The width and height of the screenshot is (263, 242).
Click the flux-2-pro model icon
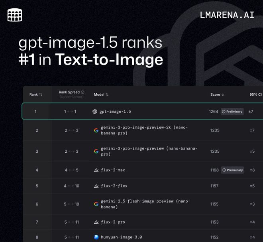(x=96, y=222)
